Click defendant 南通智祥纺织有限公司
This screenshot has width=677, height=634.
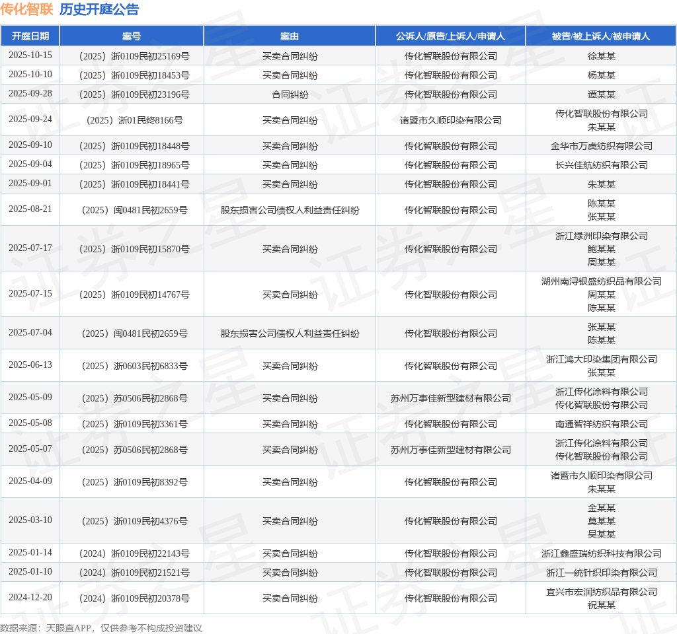coord(601,424)
